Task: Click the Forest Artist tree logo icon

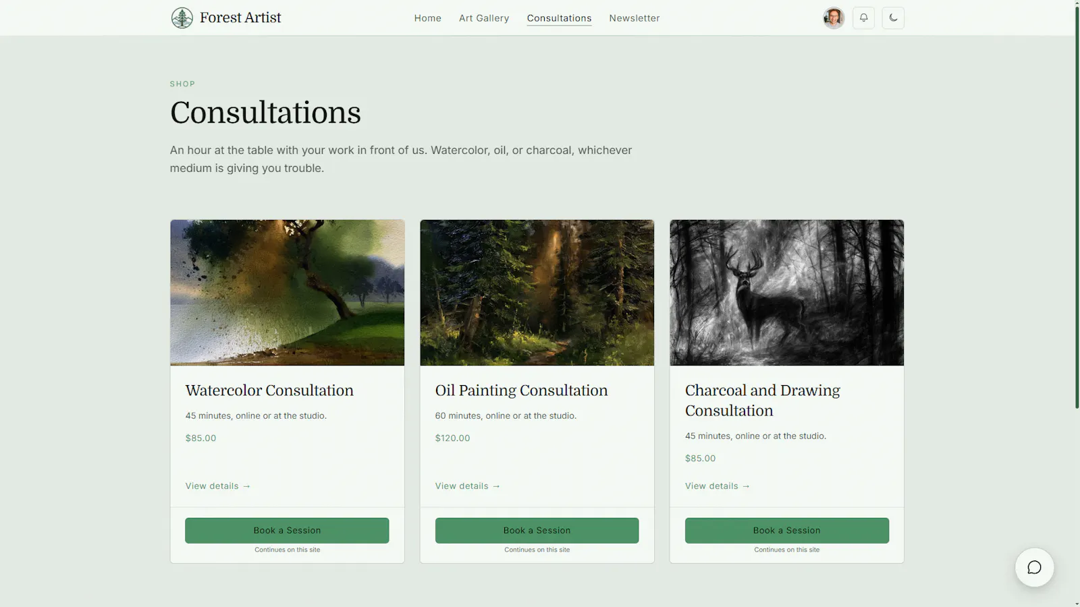Action: coord(182,18)
